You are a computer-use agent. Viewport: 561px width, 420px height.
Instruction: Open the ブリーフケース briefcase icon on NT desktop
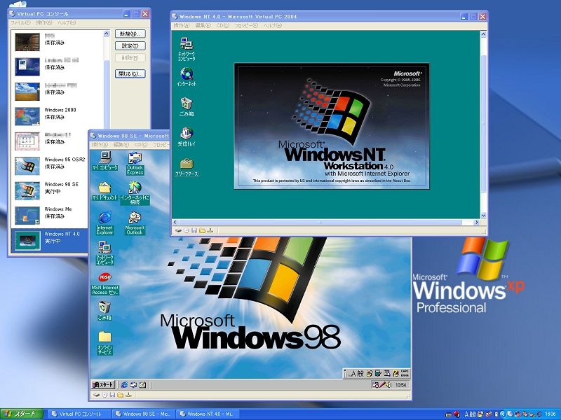(187, 167)
